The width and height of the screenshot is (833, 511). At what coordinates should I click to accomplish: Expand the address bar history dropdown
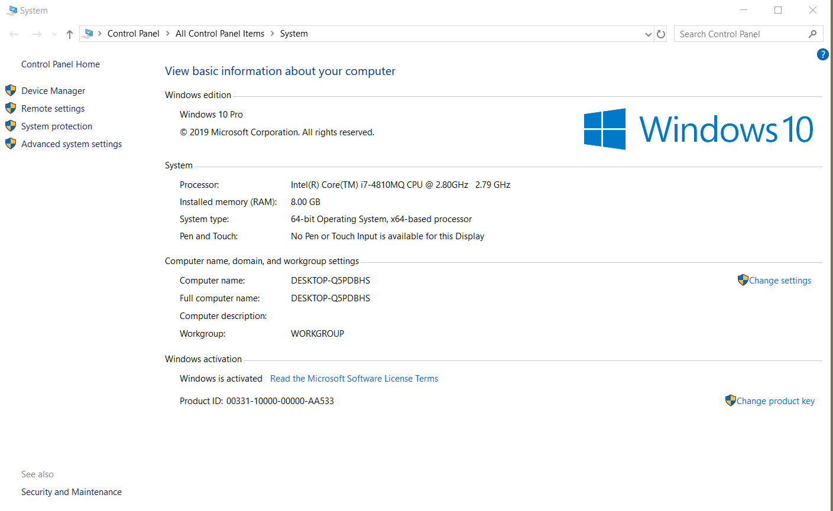648,34
